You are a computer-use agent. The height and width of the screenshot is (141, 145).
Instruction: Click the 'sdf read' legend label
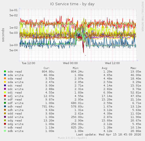[15, 100]
